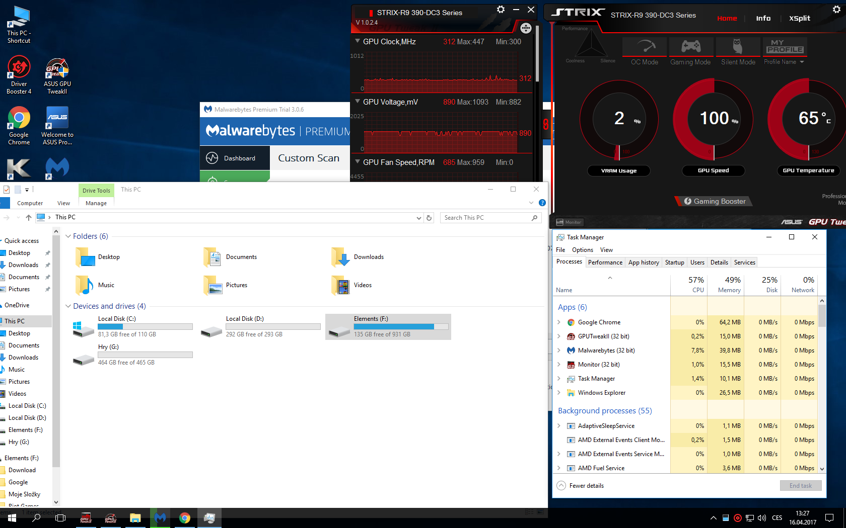Open Chrome from the taskbar

click(x=185, y=518)
